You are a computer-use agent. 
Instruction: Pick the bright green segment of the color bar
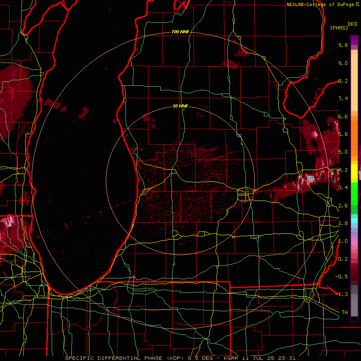[354, 193]
